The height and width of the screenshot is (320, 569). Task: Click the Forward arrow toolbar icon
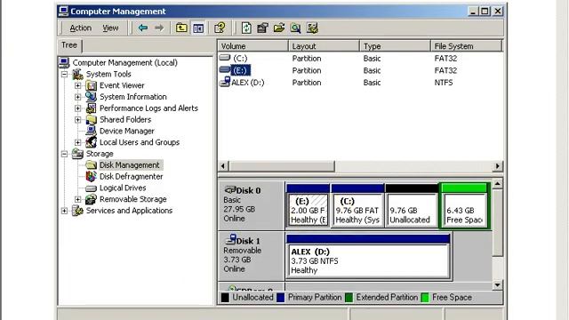[x=159, y=28]
